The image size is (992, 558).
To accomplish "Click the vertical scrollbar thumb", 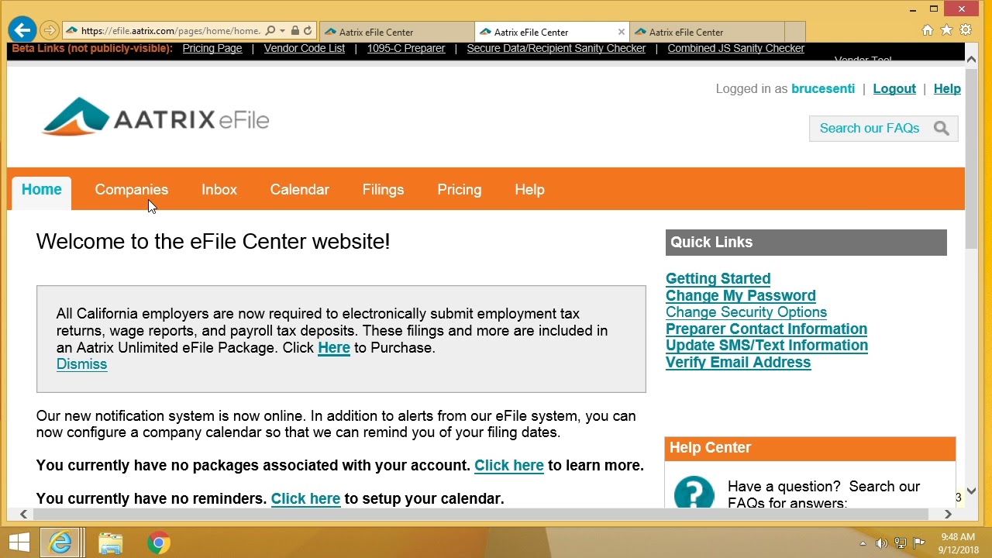I will click(972, 157).
